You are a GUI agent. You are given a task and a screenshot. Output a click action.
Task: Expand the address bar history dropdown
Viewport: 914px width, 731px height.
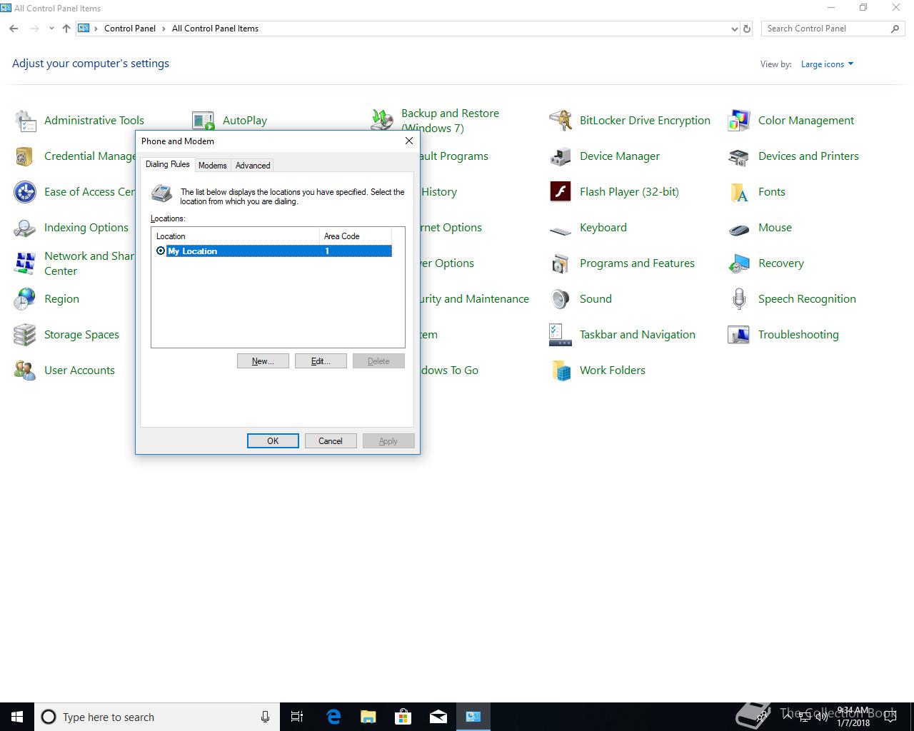click(x=734, y=29)
